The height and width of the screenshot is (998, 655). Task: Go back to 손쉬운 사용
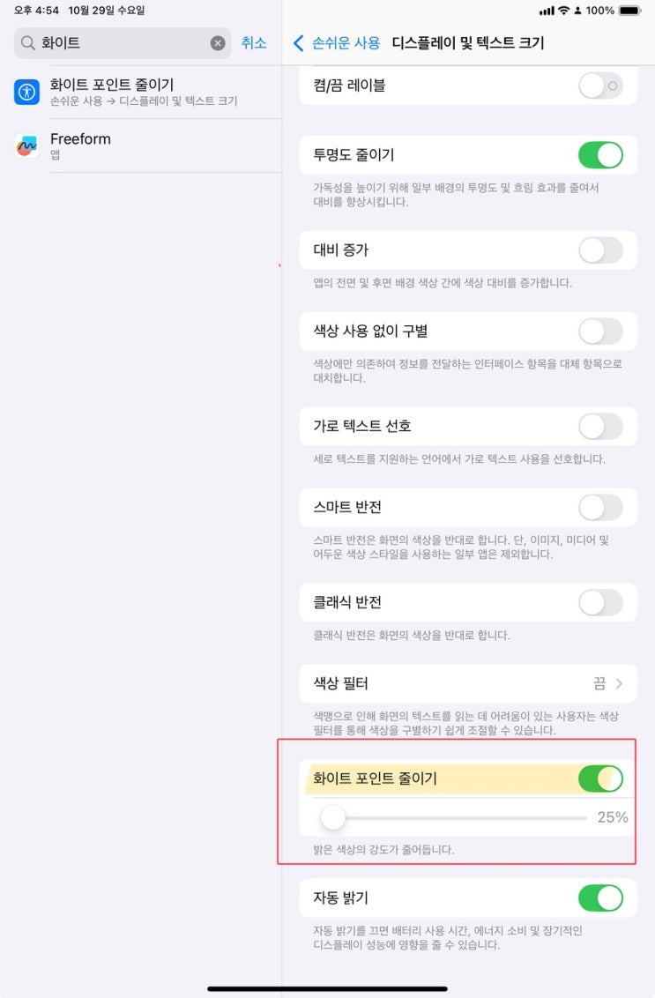click(345, 42)
